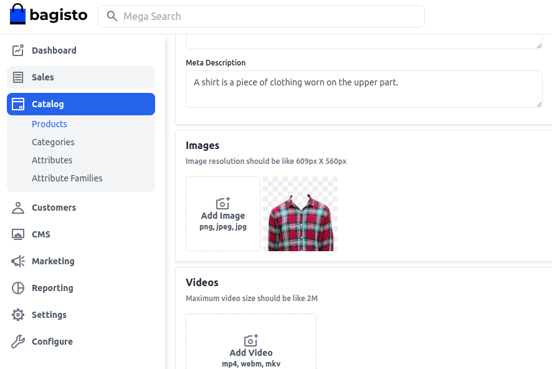This screenshot has height=369, width=552.
Task: Click the camera icon inside Add Image
Action: coord(222,203)
